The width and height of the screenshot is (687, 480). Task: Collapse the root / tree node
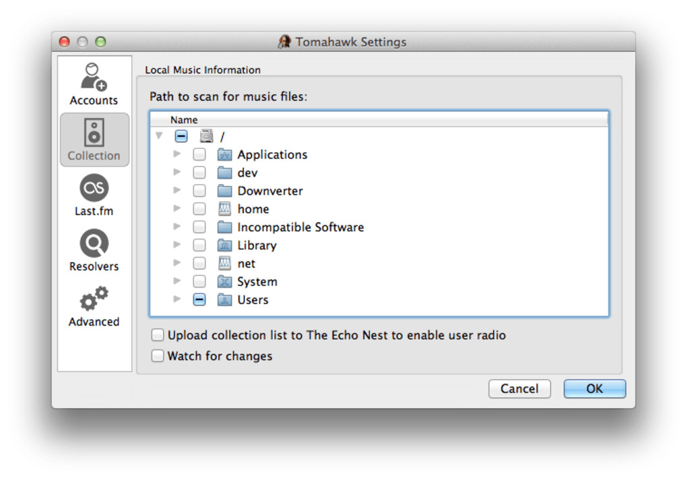[x=159, y=136]
